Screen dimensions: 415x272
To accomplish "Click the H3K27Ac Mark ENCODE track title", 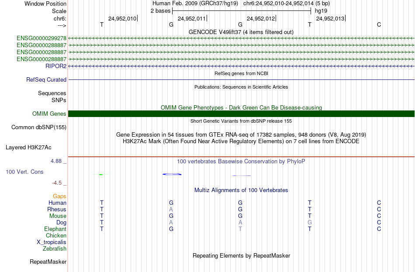I will [241, 141].
